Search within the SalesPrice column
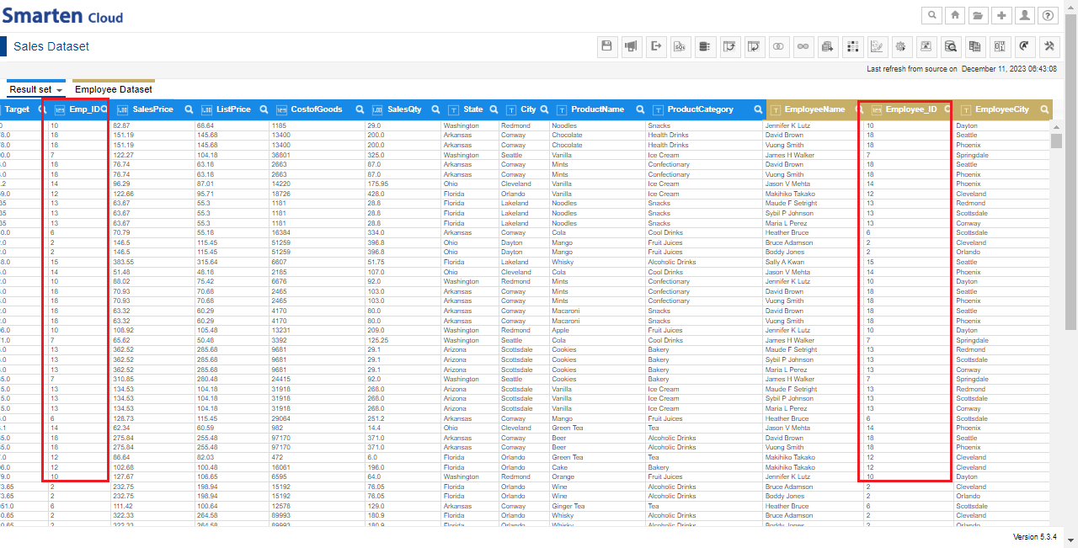Viewport: 1078px width, 548px height. [x=189, y=109]
